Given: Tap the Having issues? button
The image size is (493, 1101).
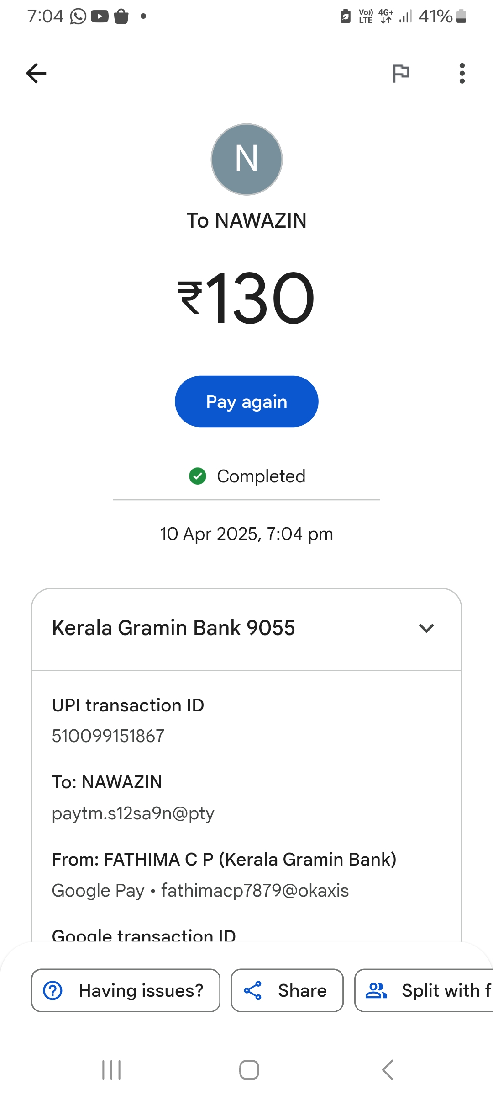Looking at the screenshot, I should [x=126, y=990].
